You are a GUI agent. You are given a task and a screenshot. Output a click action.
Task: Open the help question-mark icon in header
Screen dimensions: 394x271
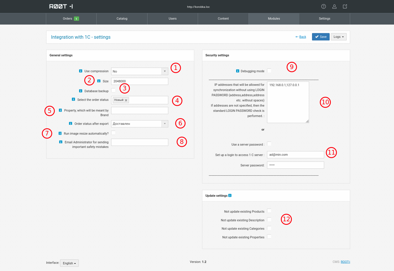coord(324,6)
